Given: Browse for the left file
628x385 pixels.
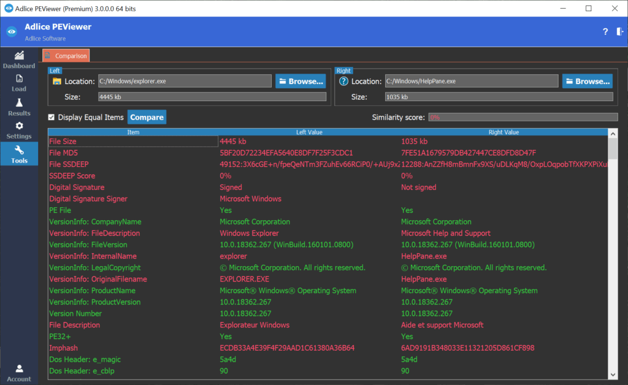Looking at the screenshot, I should 300,81.
